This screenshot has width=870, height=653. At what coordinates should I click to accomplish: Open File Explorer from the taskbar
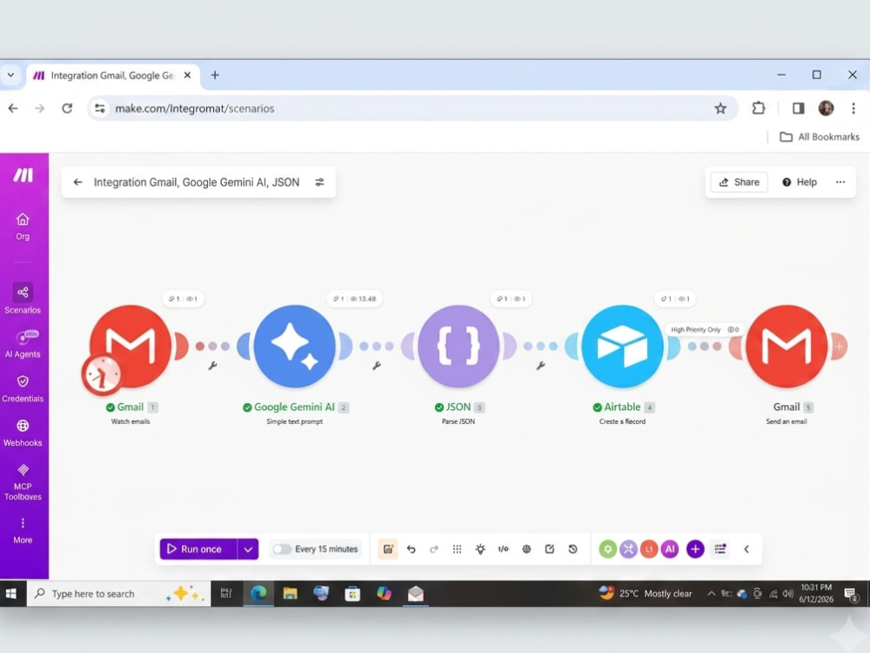(290, 594)
